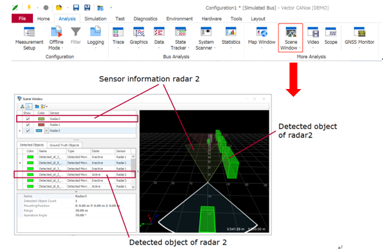Open the GNSS Monitor
This screenshot has height=249, width=383.
coord(359,36)
